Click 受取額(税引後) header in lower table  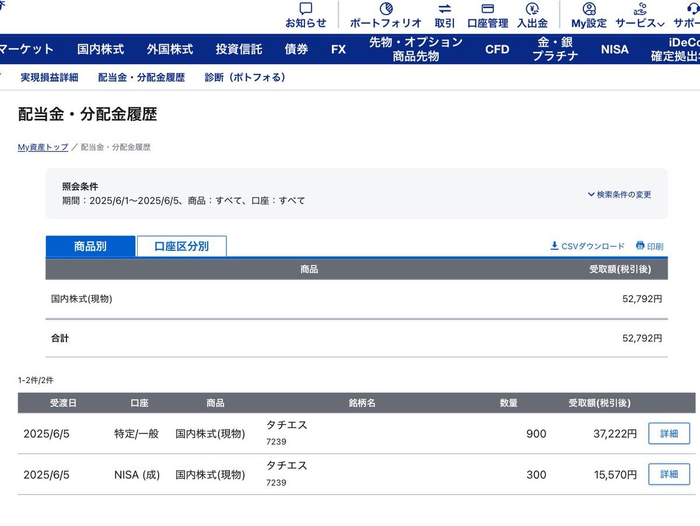tap(600, 403)
